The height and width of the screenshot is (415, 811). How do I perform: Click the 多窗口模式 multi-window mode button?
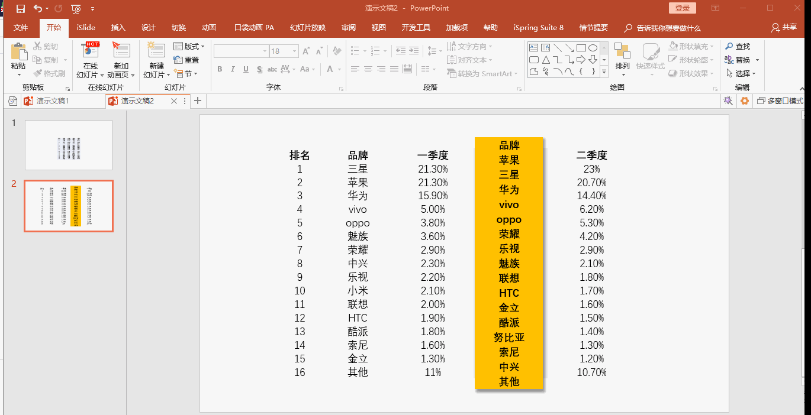point(780,101)
